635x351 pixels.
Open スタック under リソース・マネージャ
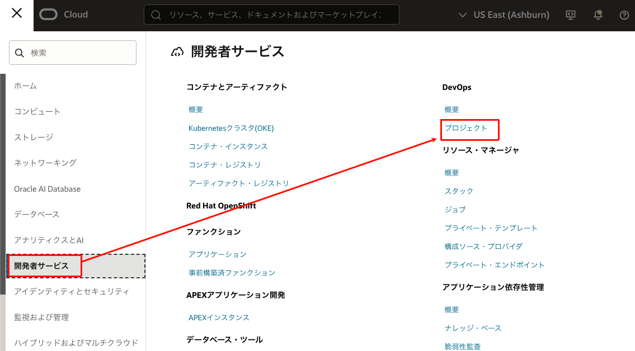click(x=458, y=191)
